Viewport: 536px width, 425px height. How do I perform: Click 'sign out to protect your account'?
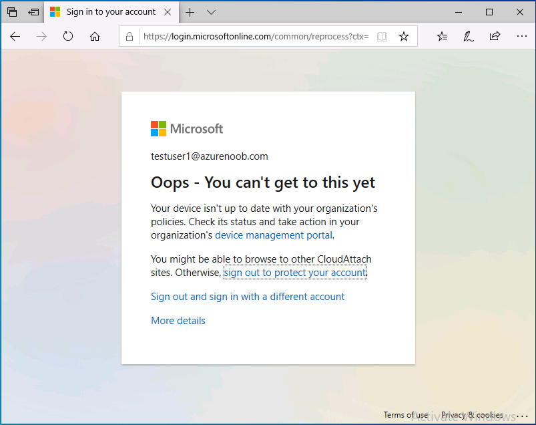(294, 273)
